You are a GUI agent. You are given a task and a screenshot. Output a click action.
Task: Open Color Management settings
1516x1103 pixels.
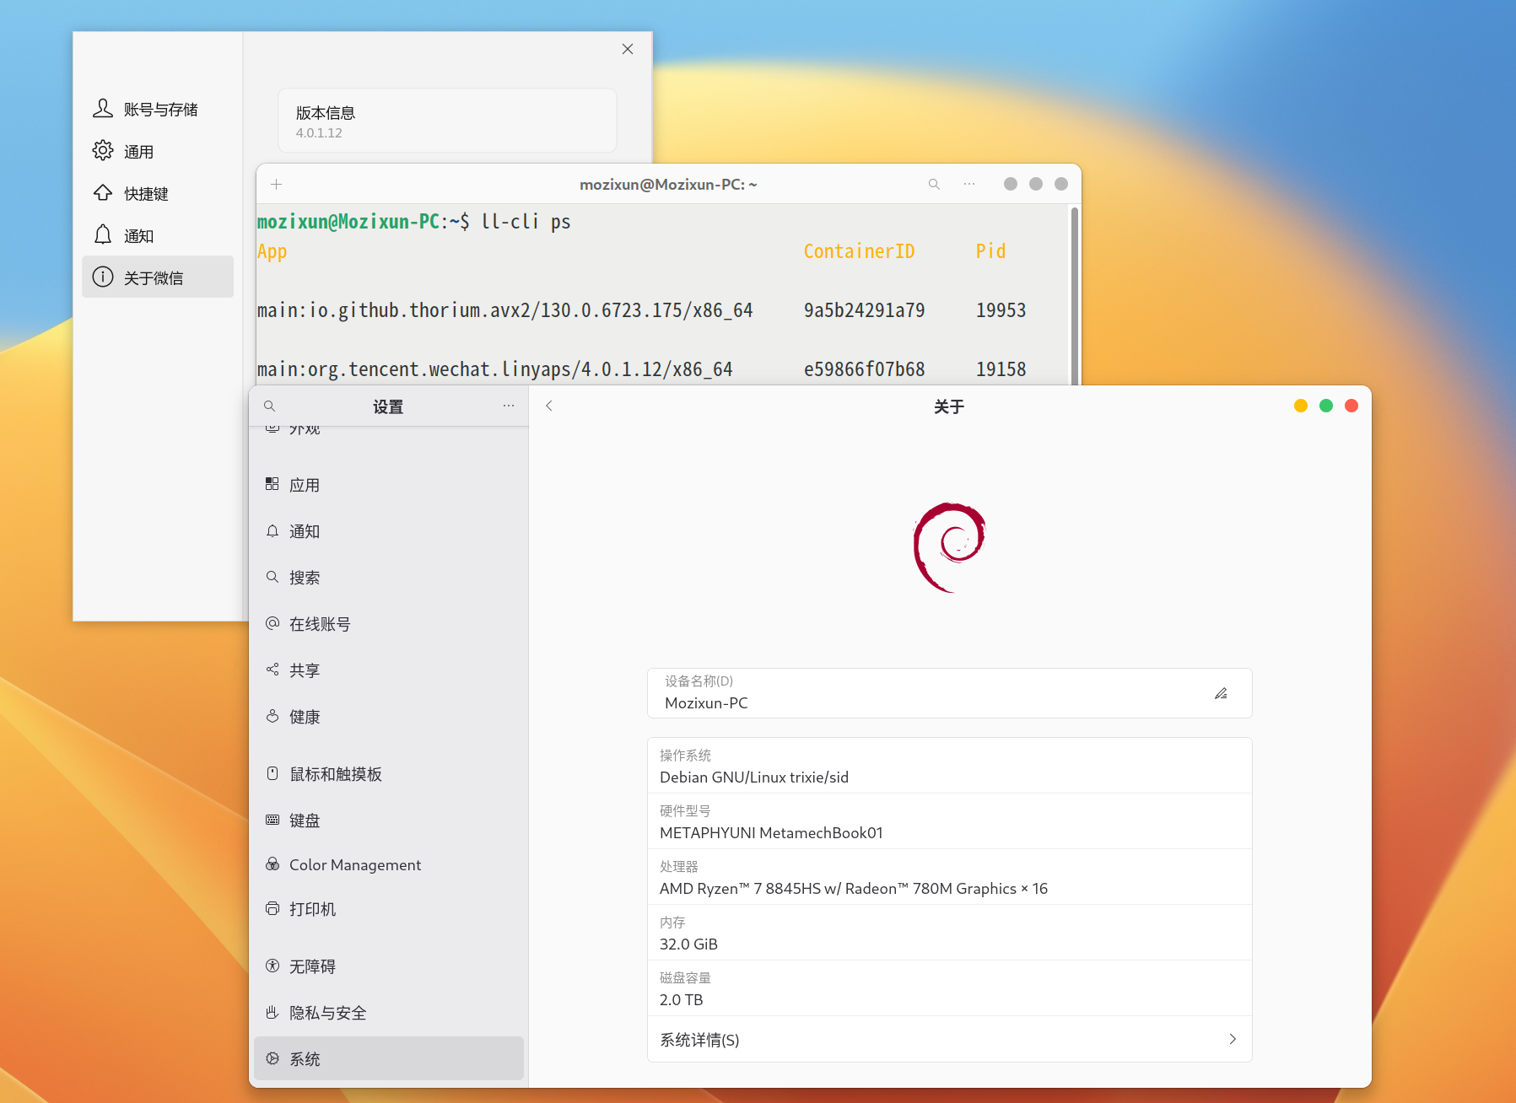[x=389, y=865]
